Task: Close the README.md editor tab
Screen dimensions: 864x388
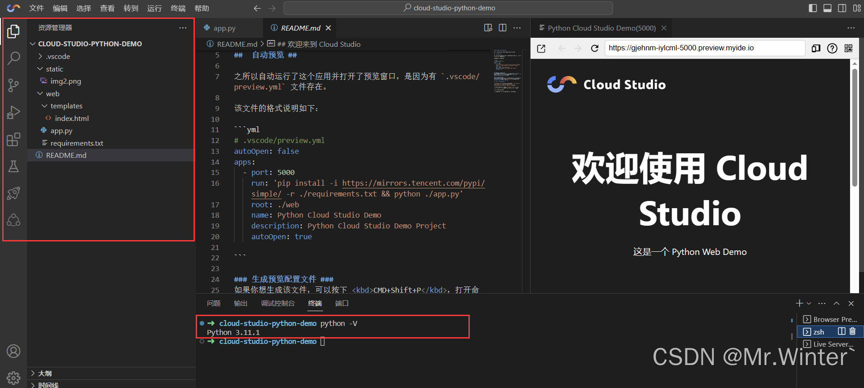Action: 328,28
